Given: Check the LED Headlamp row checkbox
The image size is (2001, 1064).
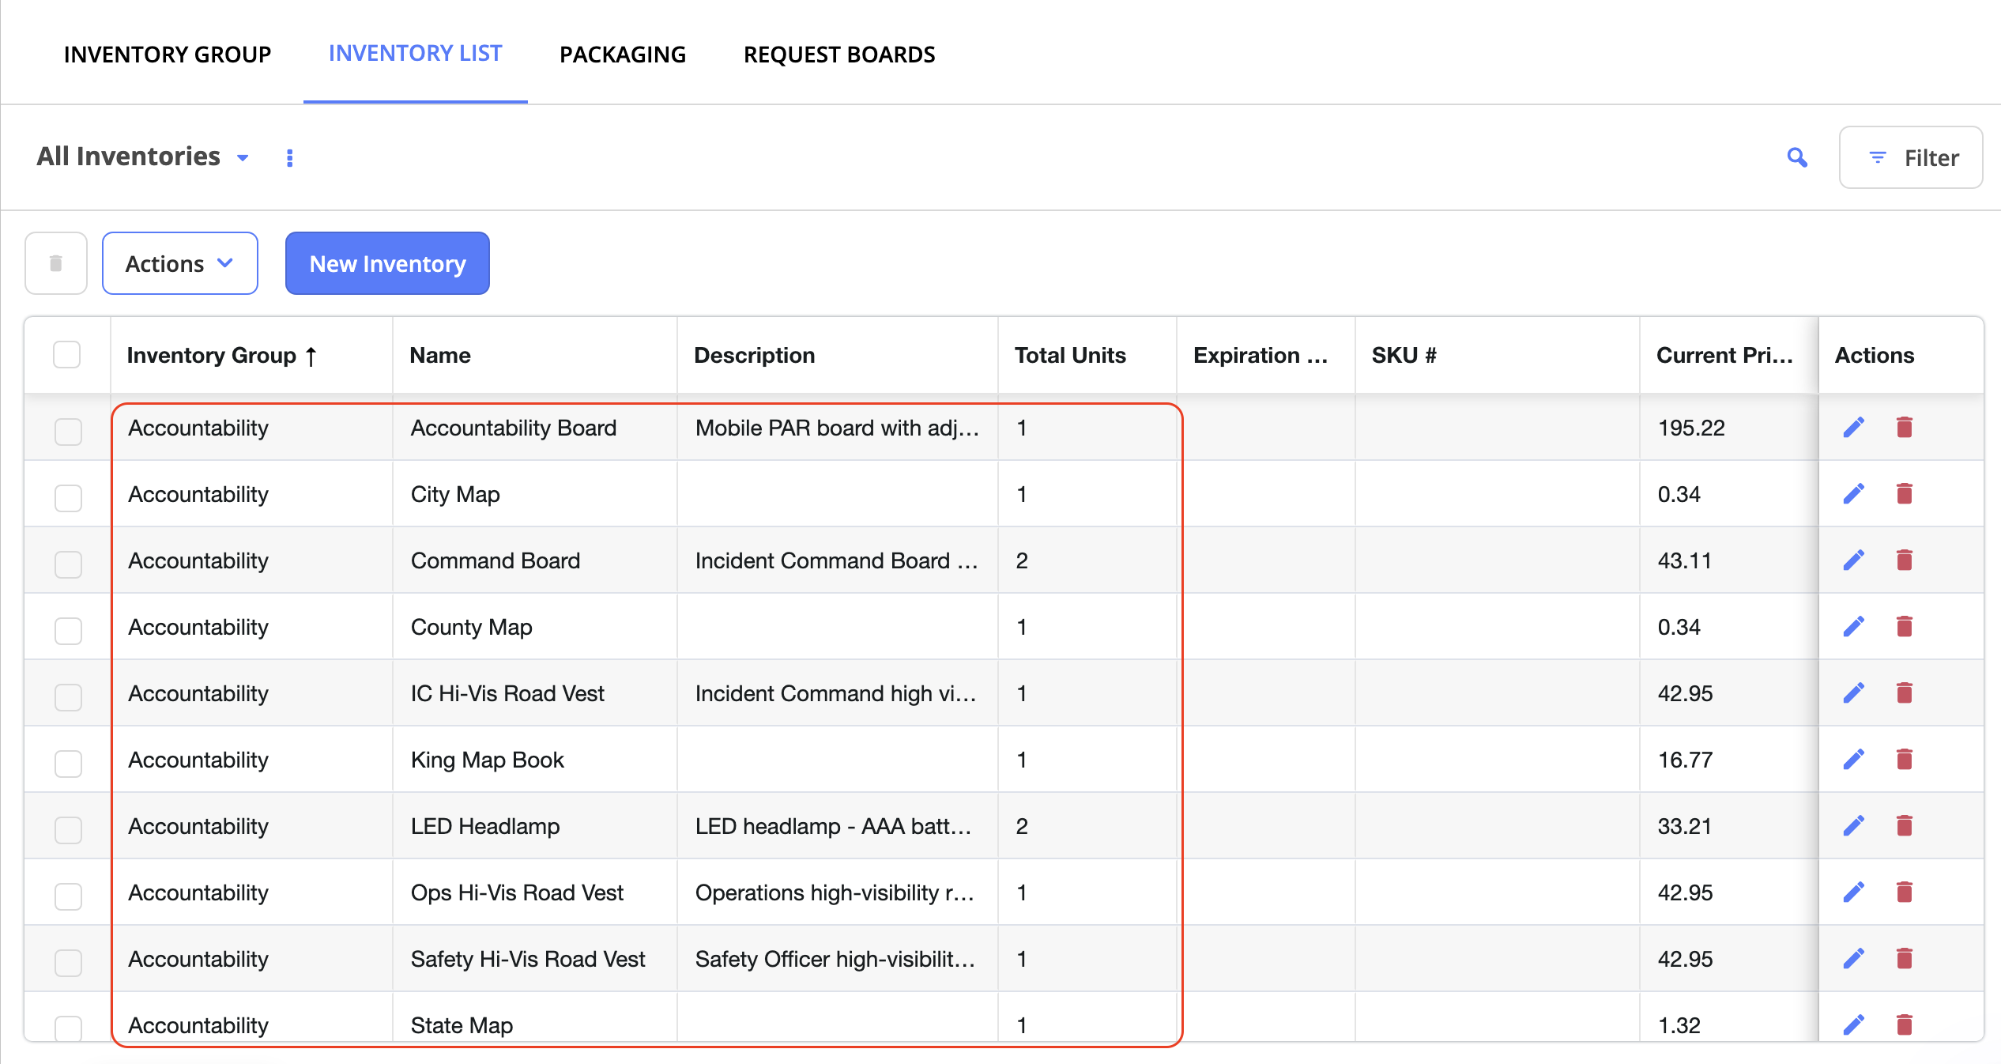Looking at the screenshot, I should click(x=69, y=830).
